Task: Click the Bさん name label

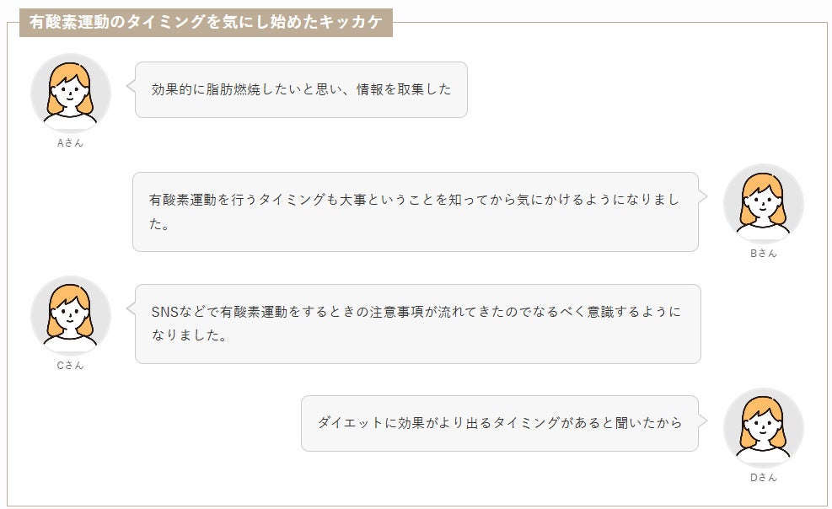Action: 763,254
